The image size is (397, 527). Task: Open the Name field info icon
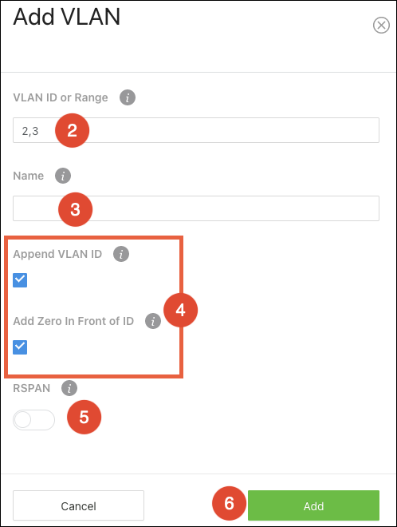[x=63, y=176]
